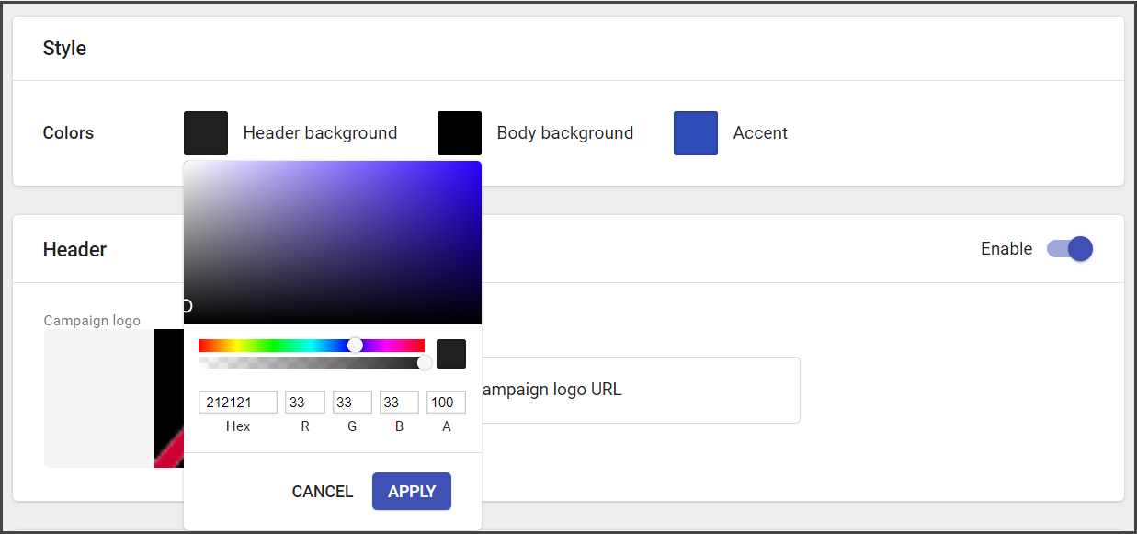Click the Style section heading
This screenshot has width=1137, height=534.
[64, 49]
